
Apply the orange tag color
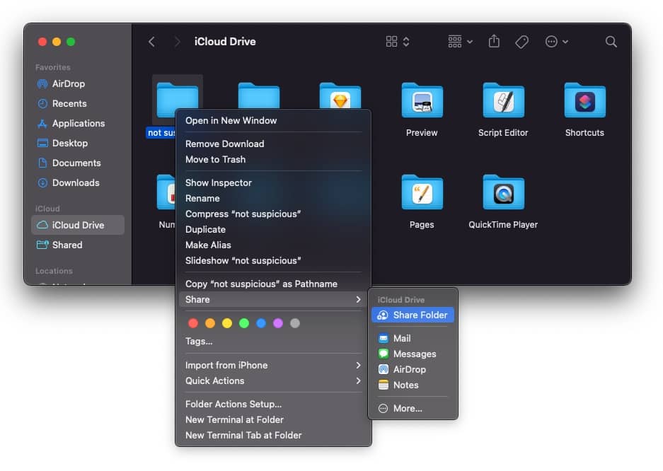(x=210, y=324)
